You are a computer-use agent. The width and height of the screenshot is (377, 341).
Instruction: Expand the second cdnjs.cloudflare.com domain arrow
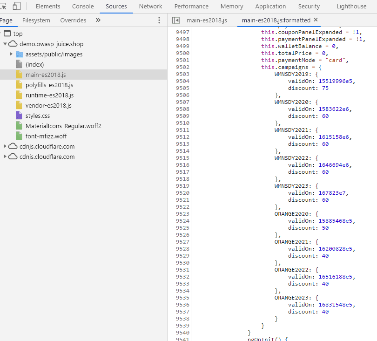pyautogui.click(x=5, y=157)
